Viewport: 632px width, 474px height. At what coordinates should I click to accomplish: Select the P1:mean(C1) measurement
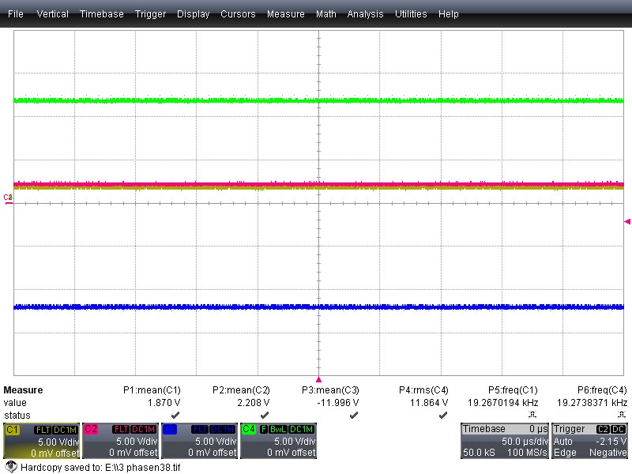(152, 390)
